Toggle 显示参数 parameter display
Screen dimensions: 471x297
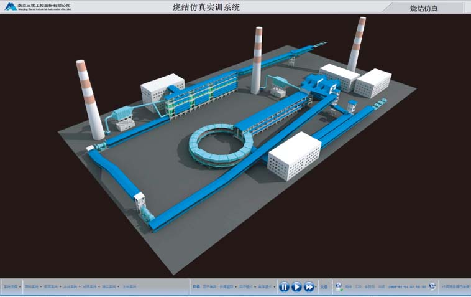(209, 287)
